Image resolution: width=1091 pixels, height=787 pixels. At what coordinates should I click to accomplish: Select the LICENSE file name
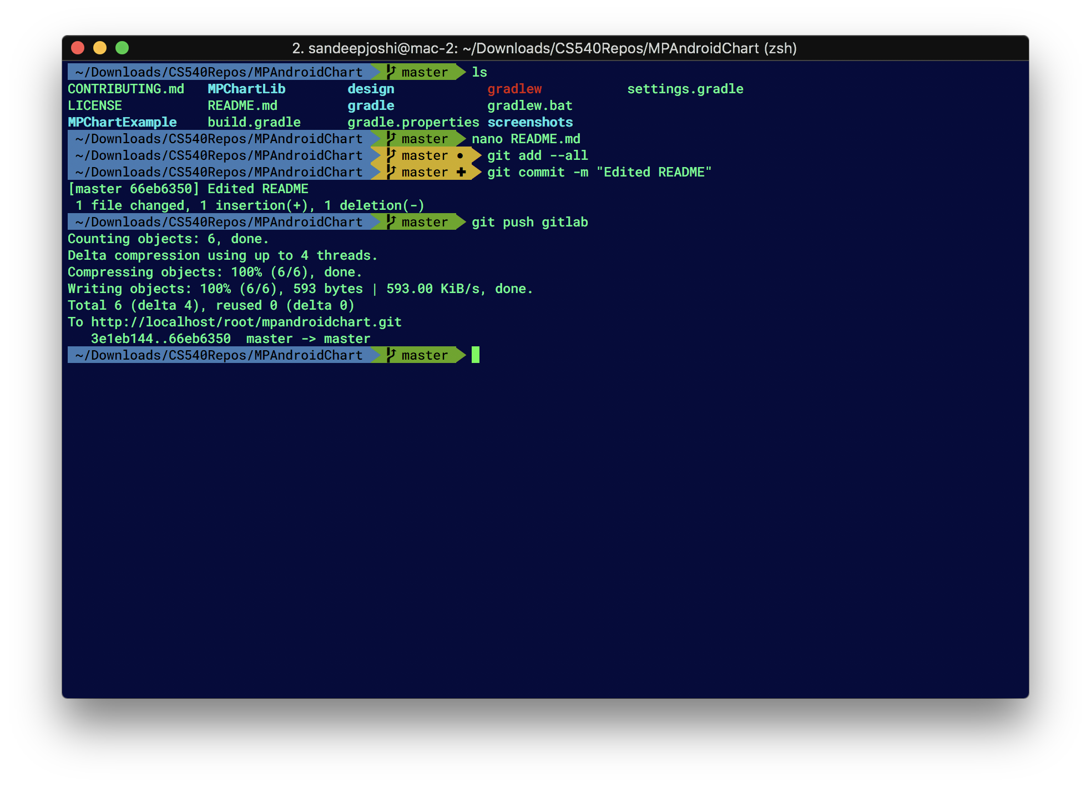[95, 105]
